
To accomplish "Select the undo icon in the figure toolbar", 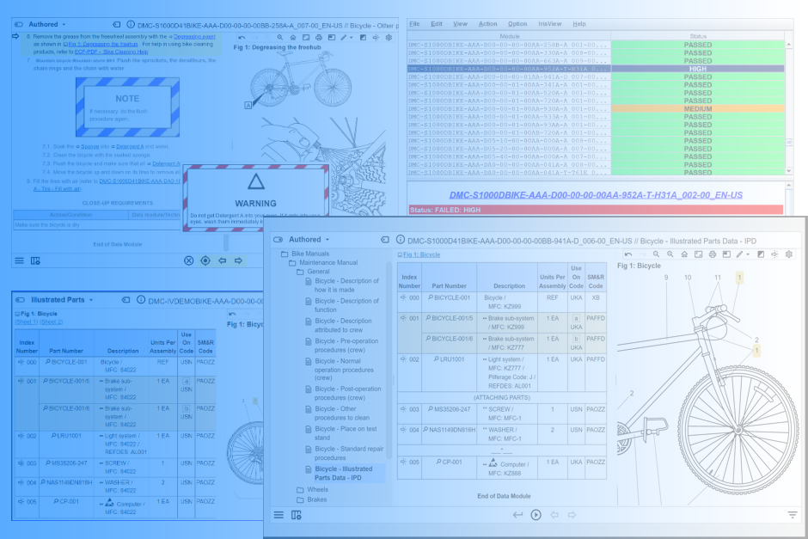I will tap(627, 254).
